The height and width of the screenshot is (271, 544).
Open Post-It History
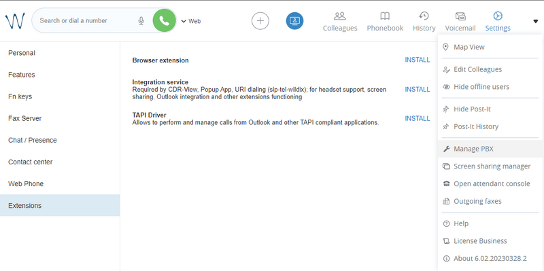pyautogui.click(x=490, y=126)
